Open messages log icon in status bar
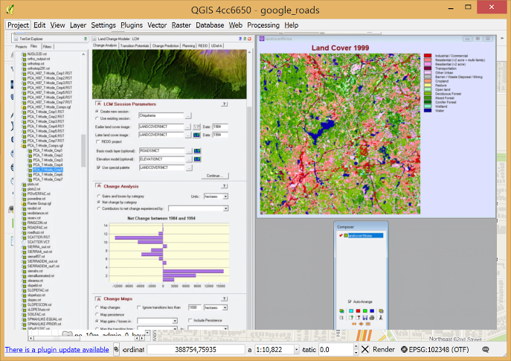 [486, 350]
